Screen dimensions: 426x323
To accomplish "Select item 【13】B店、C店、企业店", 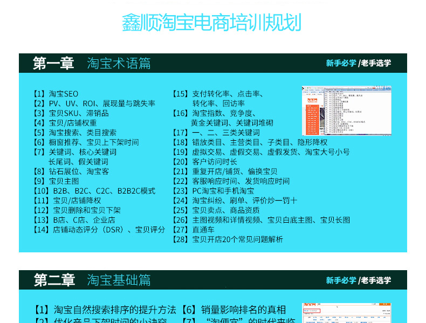I will point(74,220).
